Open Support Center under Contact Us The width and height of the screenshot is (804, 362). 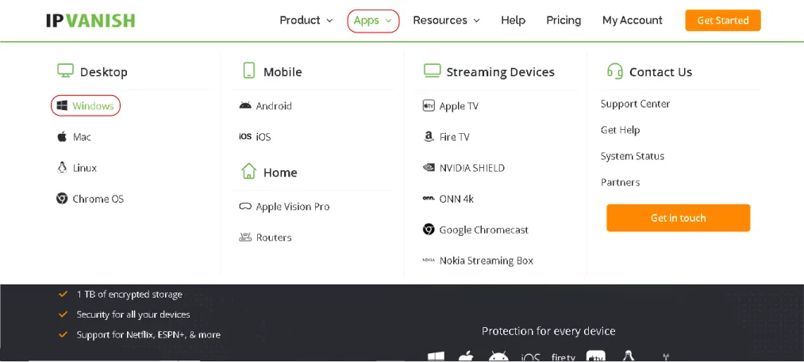pyautogui.click(x=635, y=104)
